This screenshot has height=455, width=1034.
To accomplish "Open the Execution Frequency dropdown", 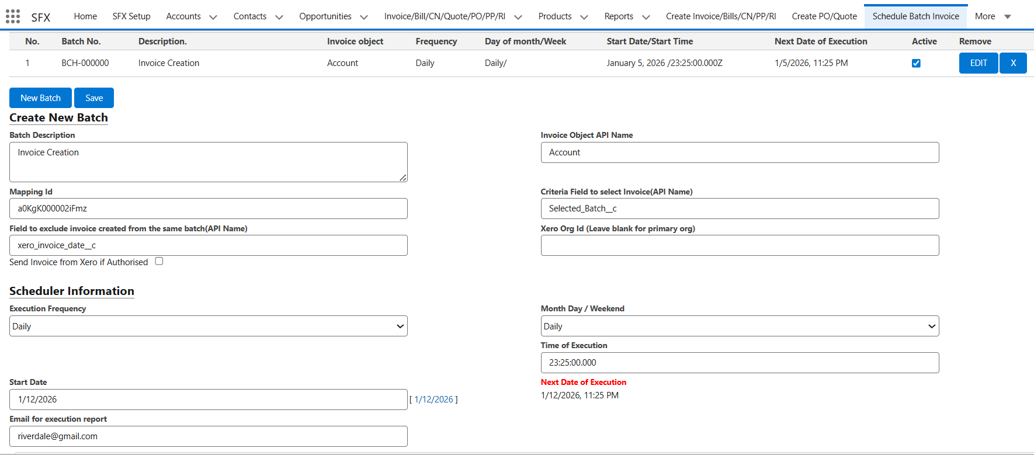I will tap(209, 326).
